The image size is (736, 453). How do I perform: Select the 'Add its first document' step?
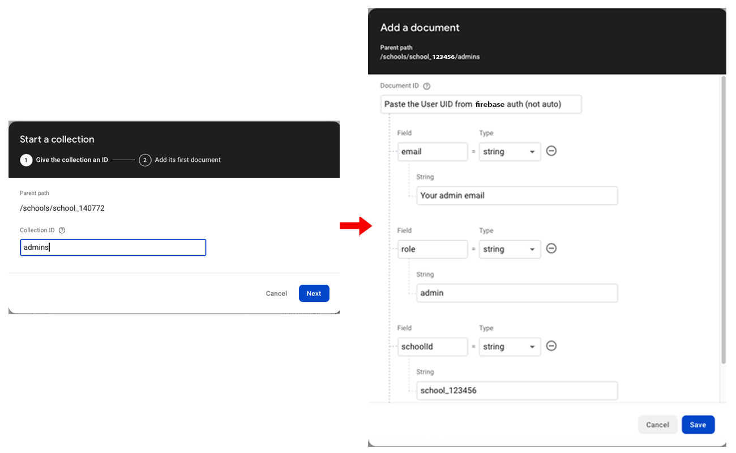coord(187,160)
